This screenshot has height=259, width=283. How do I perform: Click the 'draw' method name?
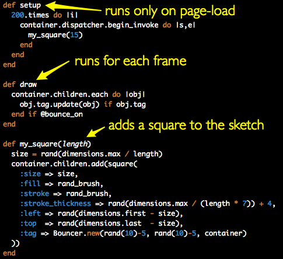pos(28,85)
